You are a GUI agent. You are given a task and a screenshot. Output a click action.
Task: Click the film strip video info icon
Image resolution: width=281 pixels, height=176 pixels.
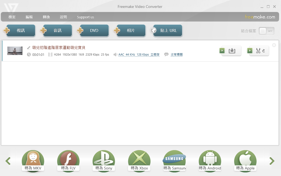coord(50,54)
